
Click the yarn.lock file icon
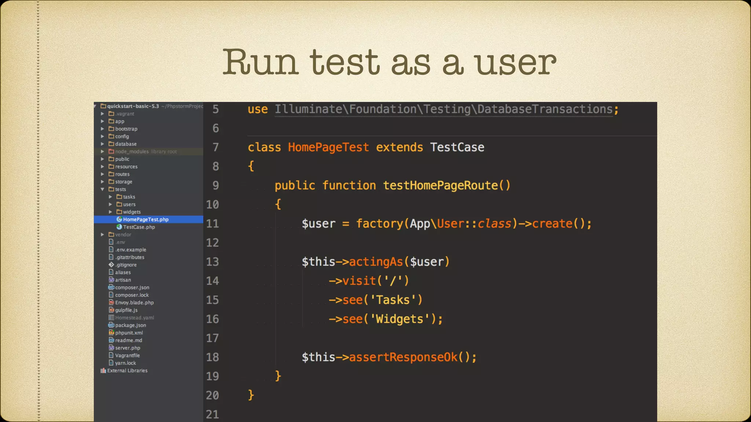tap(111, 363)
